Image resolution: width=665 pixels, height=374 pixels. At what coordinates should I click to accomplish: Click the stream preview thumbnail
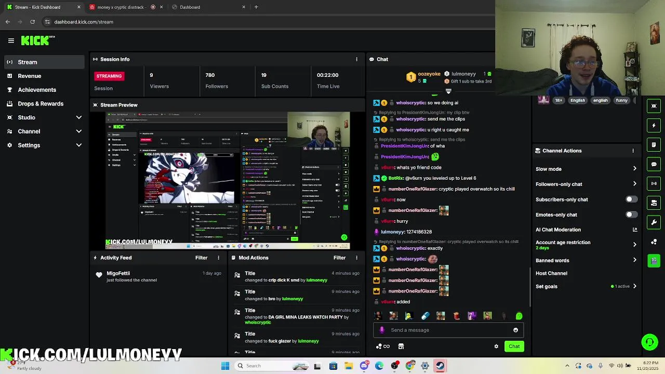click(228, 180)
